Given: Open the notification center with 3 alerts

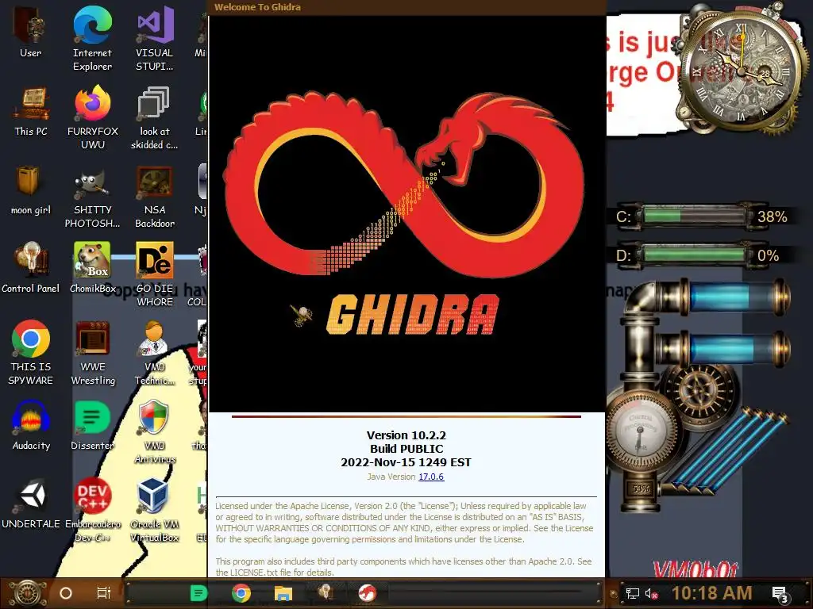Looking at the screenshot, I should pos(780,595).
